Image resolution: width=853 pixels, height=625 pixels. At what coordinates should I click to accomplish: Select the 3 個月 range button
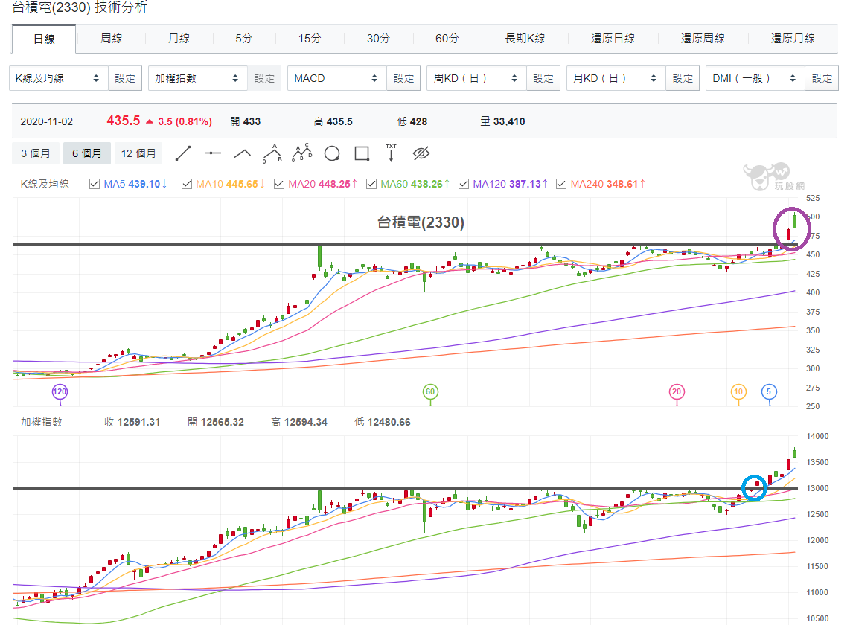pyautogui.click(x=36, y=153)
